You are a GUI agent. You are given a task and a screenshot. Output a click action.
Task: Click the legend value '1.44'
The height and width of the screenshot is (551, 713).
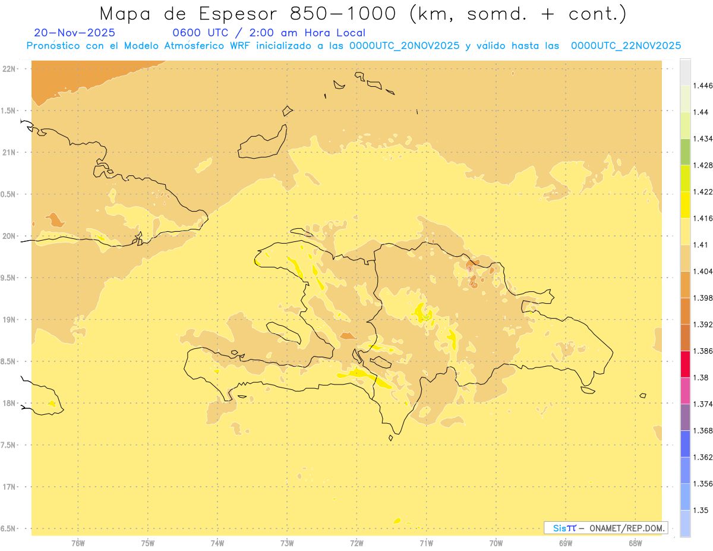(702, 112)
